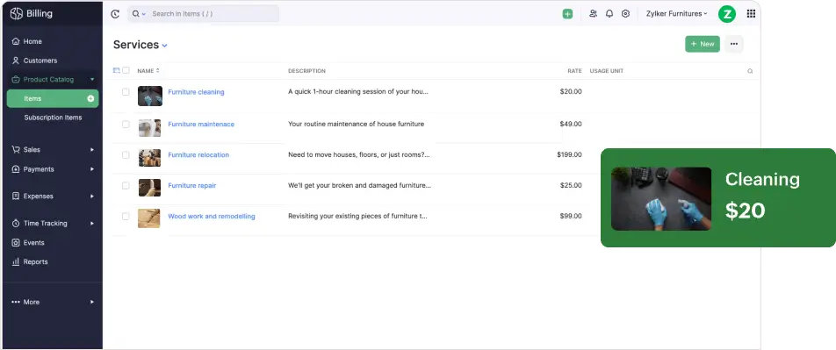Image resolution: width=836 pixels, height=350 pixels.
Task: Click the Search in Items field
Action: point(203,14)
